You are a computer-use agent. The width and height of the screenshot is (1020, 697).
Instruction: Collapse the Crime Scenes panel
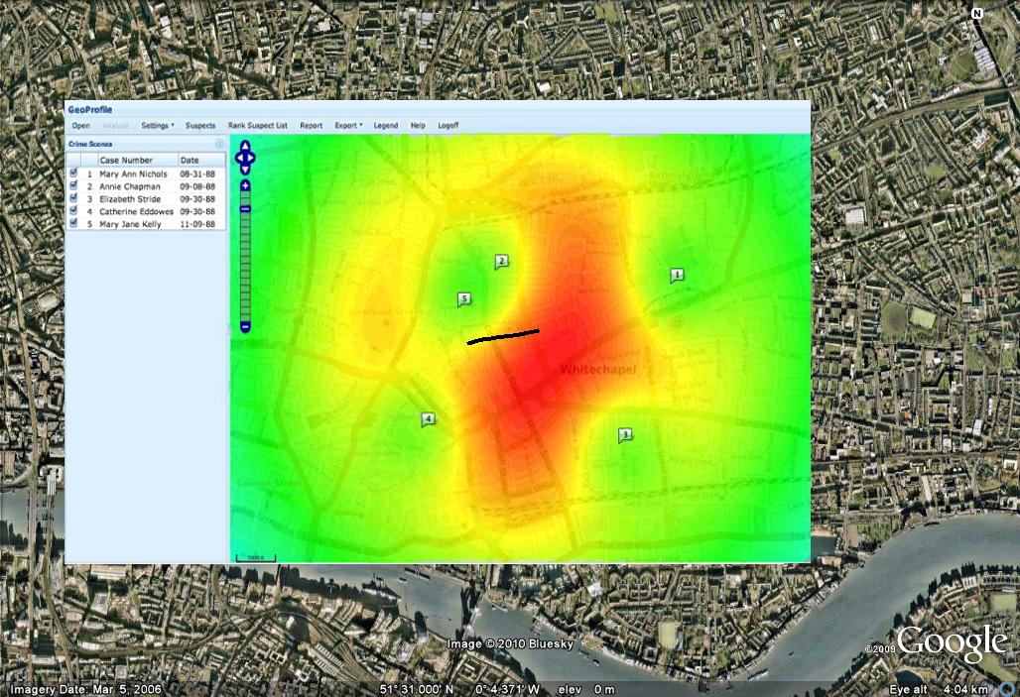tap(220, 144)
